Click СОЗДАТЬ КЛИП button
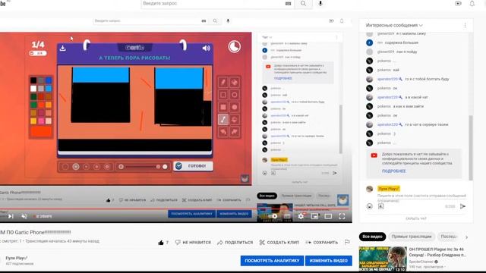Screen dimensions: 486x273 pos(279,243)
